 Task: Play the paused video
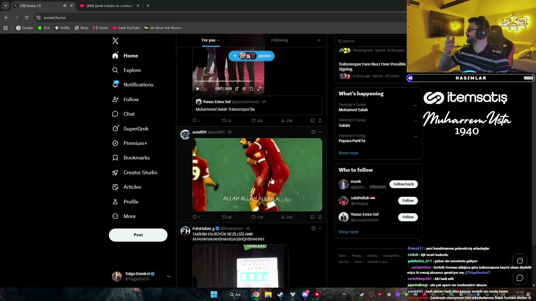[x=198, y=89]
